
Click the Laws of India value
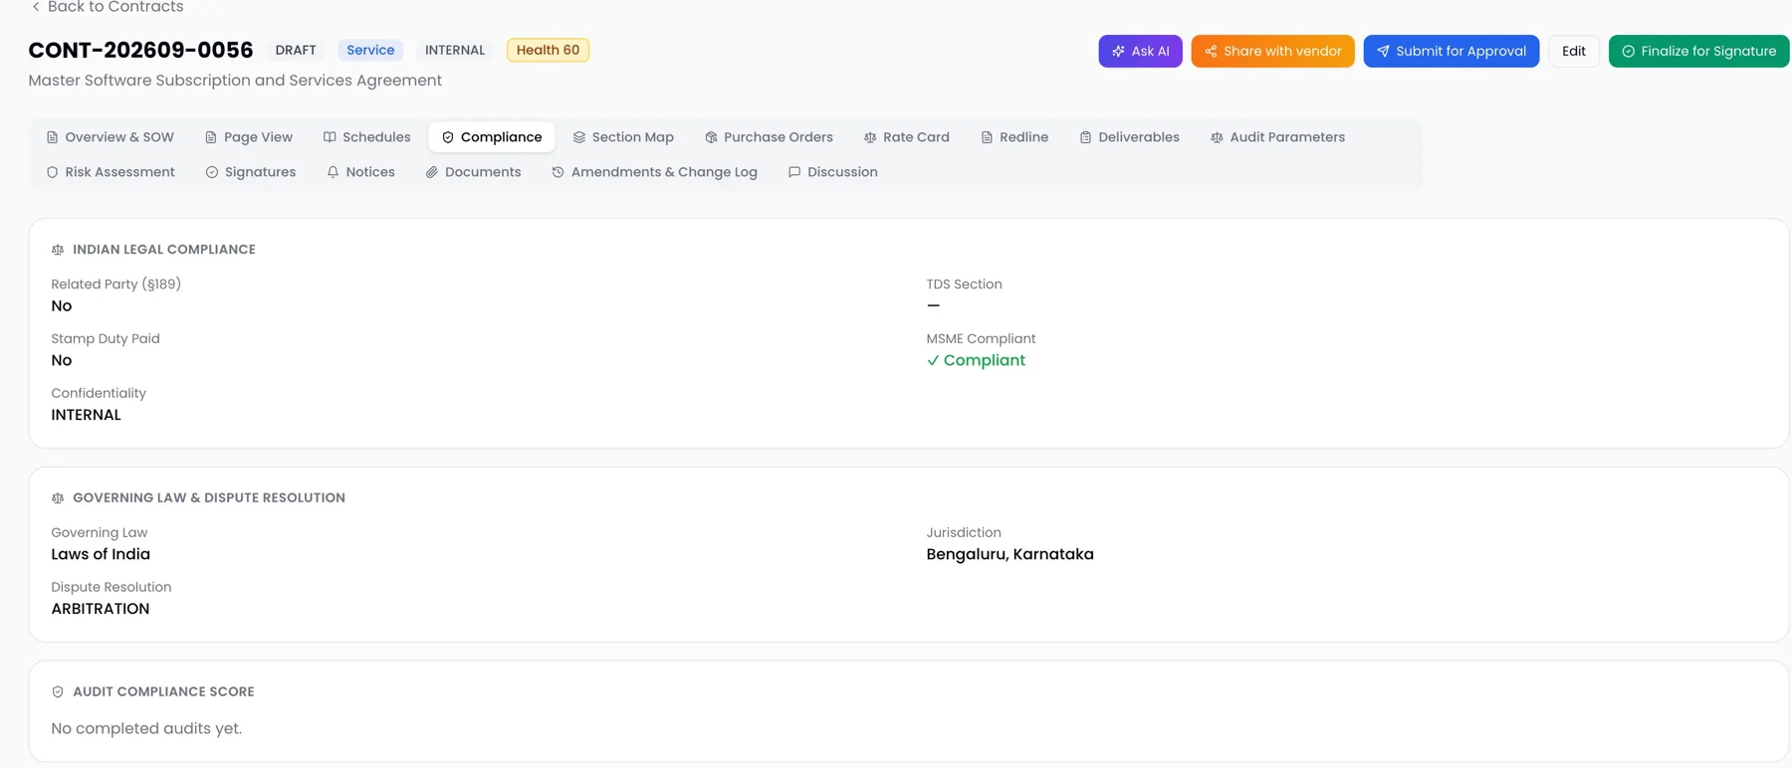101,554
